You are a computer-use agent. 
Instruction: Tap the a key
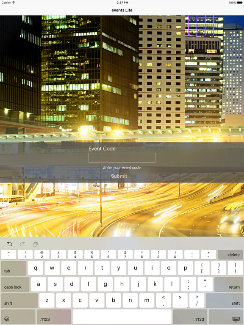pyautogui.click(x=39, y=284)
